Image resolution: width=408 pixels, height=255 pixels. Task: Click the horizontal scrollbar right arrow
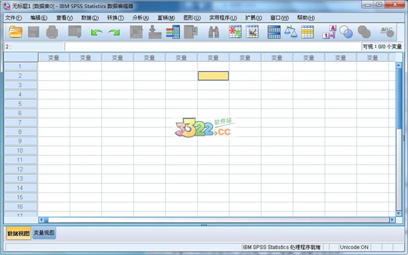(x=392, y=220)
